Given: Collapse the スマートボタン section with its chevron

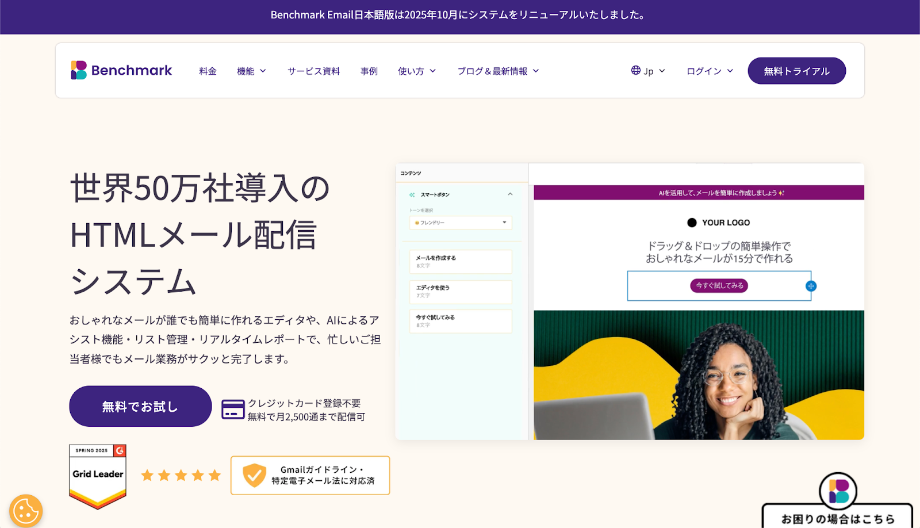Looking at the screenshot, I should coord(511,194).
